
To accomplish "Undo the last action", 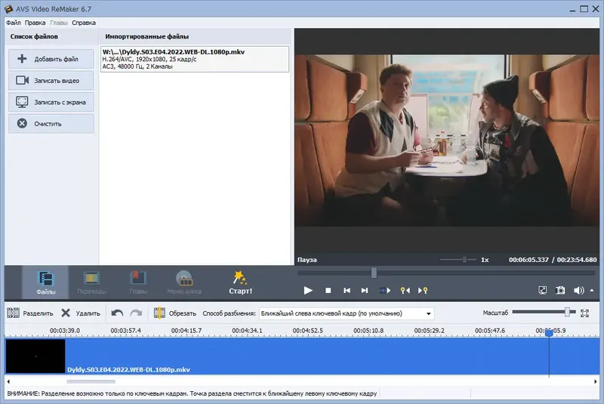I will pos(117,313).
